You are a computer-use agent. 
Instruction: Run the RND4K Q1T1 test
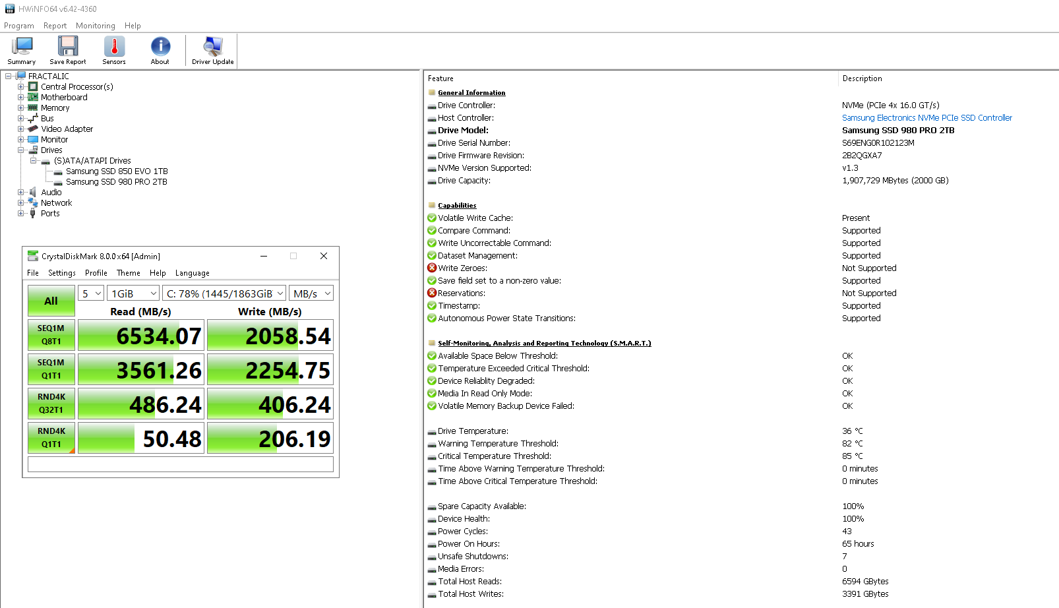51,438
